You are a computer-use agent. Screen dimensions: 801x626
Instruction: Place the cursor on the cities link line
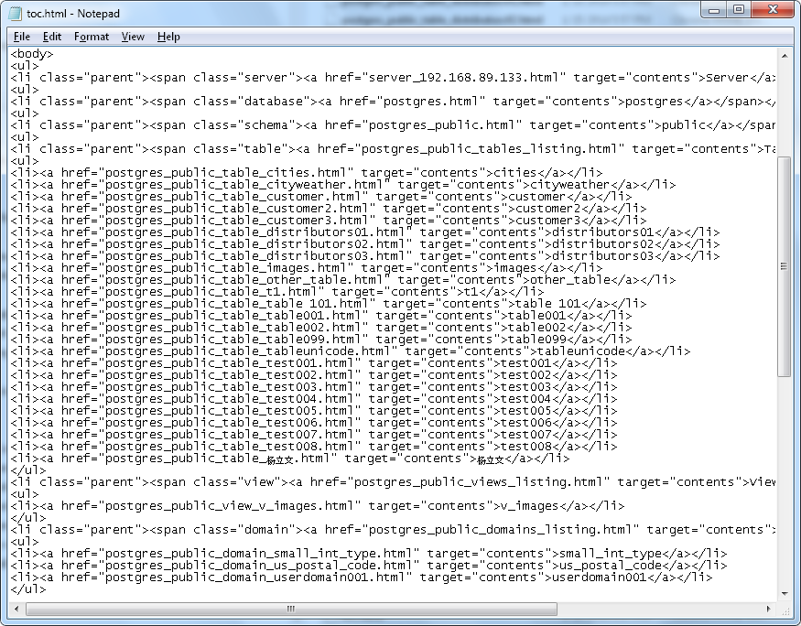pos(275,172)
